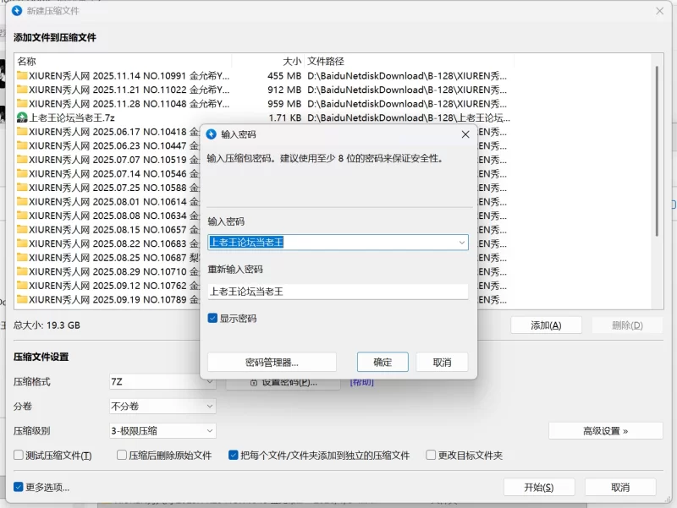The height and width of the screenshot is (508, 677).
Task: Select the 959 MB size cell
Action: [x=284, y=103]
